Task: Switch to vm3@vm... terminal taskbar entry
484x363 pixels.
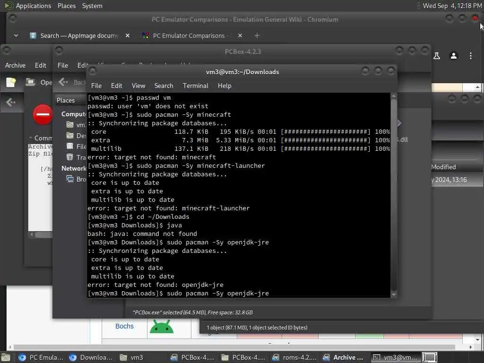Action: click(396, 357)
